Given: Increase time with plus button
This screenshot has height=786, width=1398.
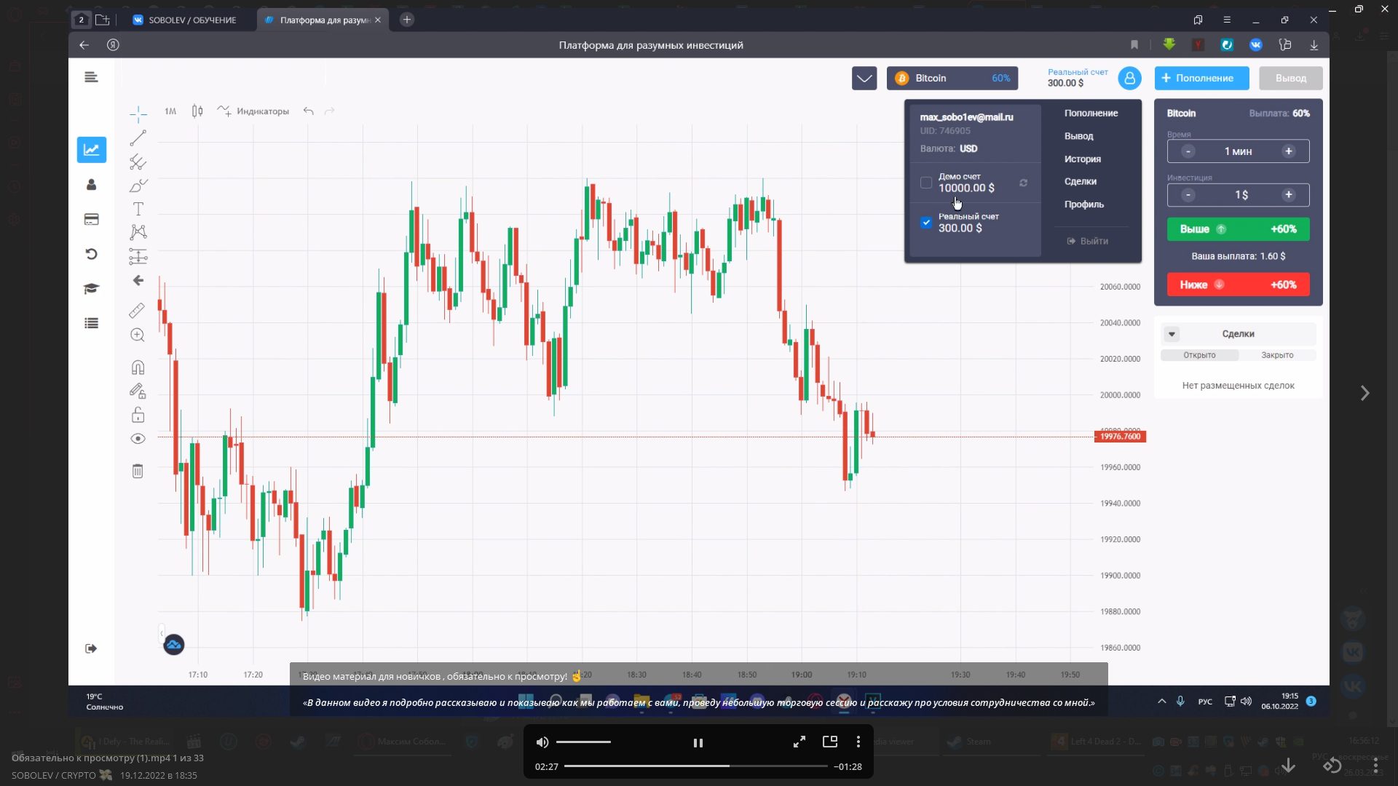Looking at the screenshot, I should [x=1288, y=151].
